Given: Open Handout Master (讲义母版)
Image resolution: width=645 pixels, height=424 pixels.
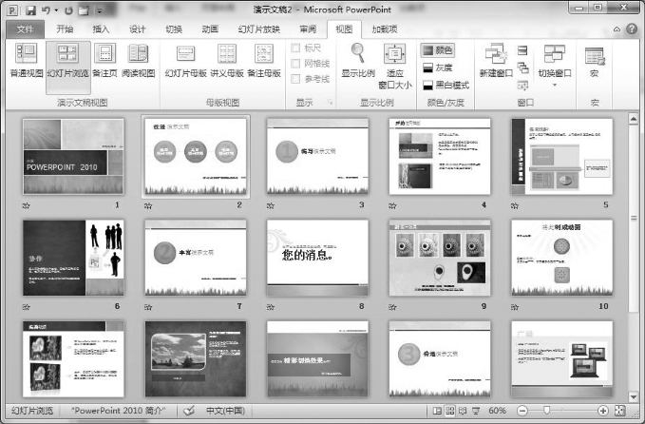Looking at the screenshot, I should pos(227,60).
